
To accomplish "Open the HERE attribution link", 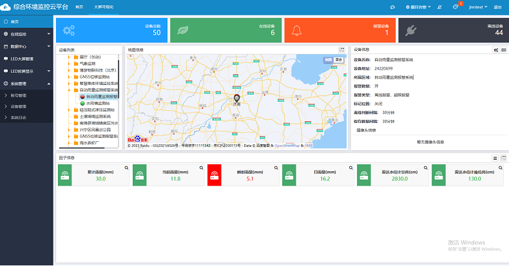I will [x=309, y=146].
